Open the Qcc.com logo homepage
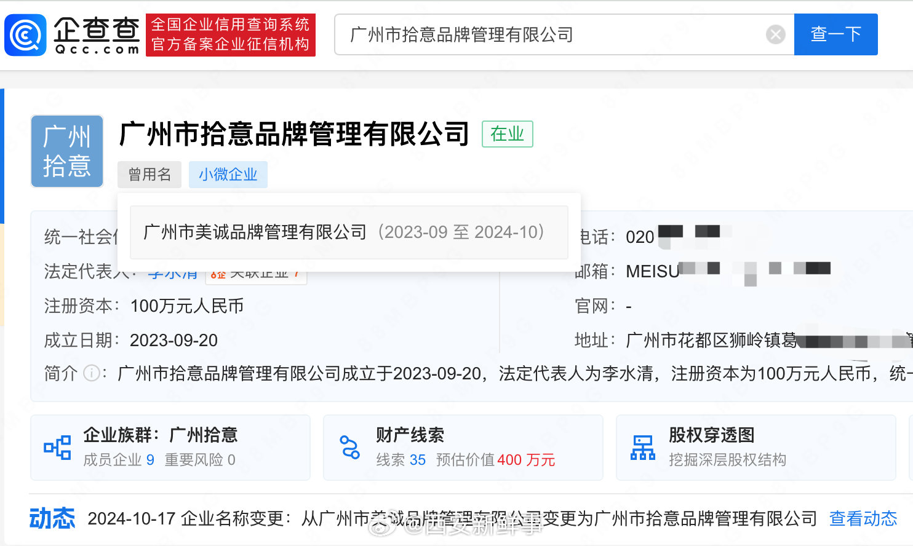This screenshot has height=546, width=913. (73, 35)
